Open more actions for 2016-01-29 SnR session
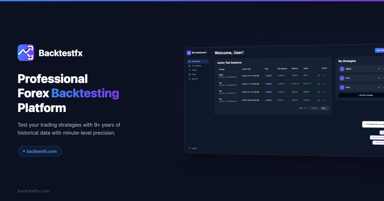This screenshot has height=201, width=384. tap(324, 100)
